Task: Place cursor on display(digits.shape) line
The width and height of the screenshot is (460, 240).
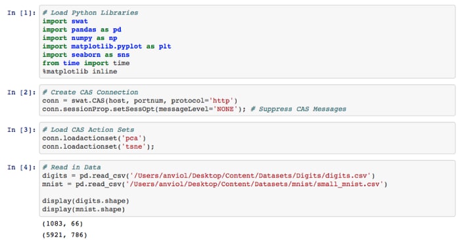Action: pos(85,201)
